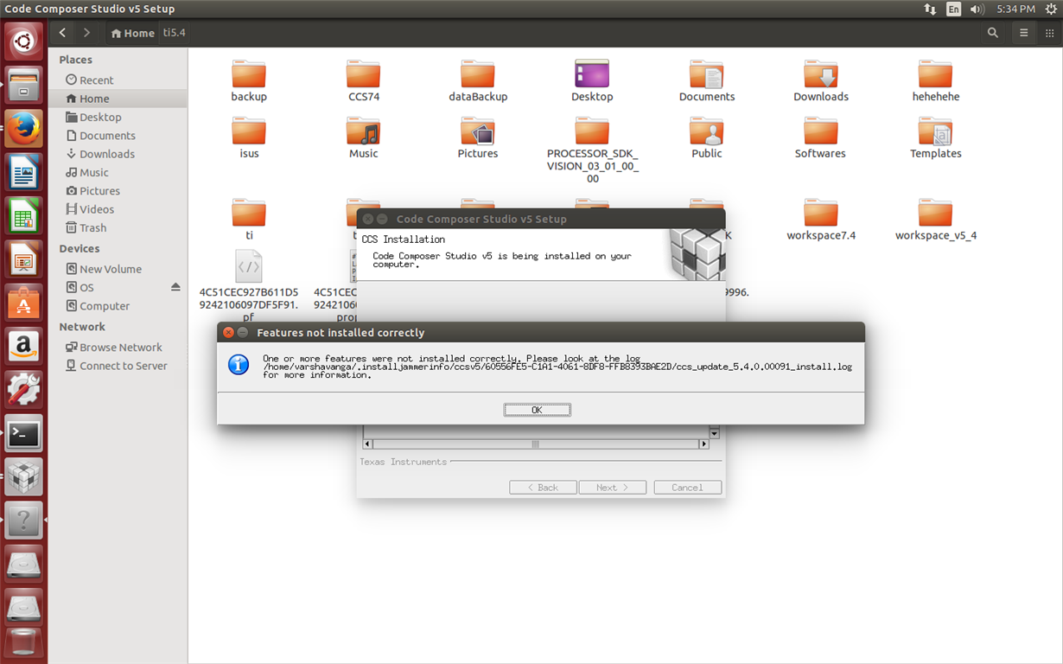Open search in Files window
This screenshot has height=664, width=1063.
[x=993, y=33]
